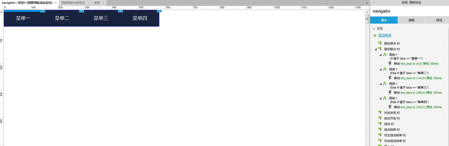Switch to the 顶部导航光标定位 page tab

coord(73,3)
